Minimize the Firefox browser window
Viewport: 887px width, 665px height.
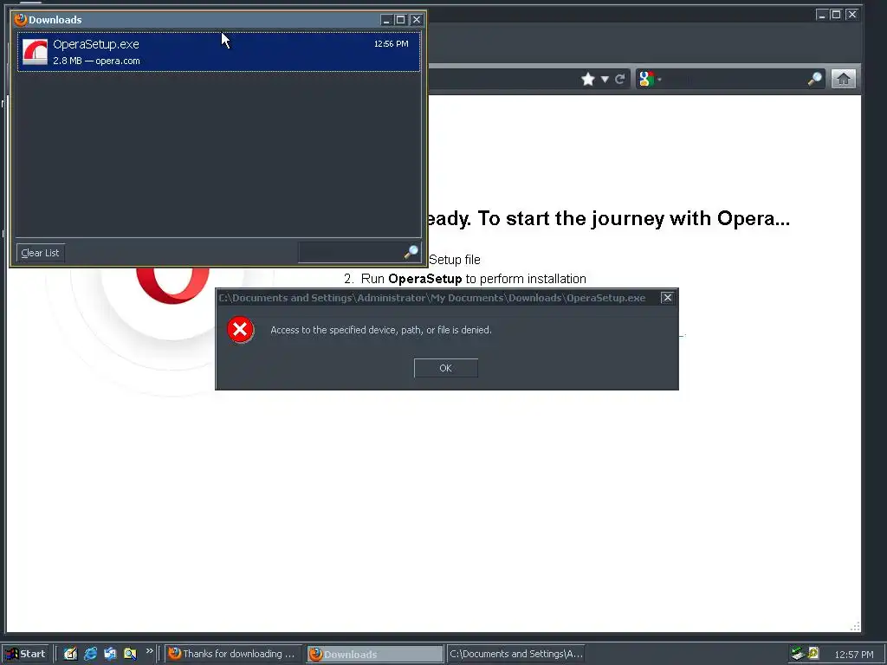click(x=822, y=15)
